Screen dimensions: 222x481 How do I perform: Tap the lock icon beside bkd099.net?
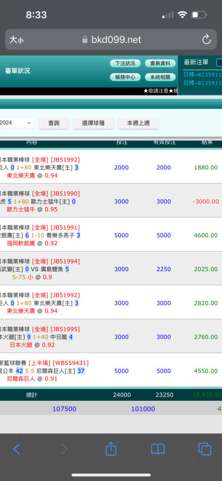point(85,39)
